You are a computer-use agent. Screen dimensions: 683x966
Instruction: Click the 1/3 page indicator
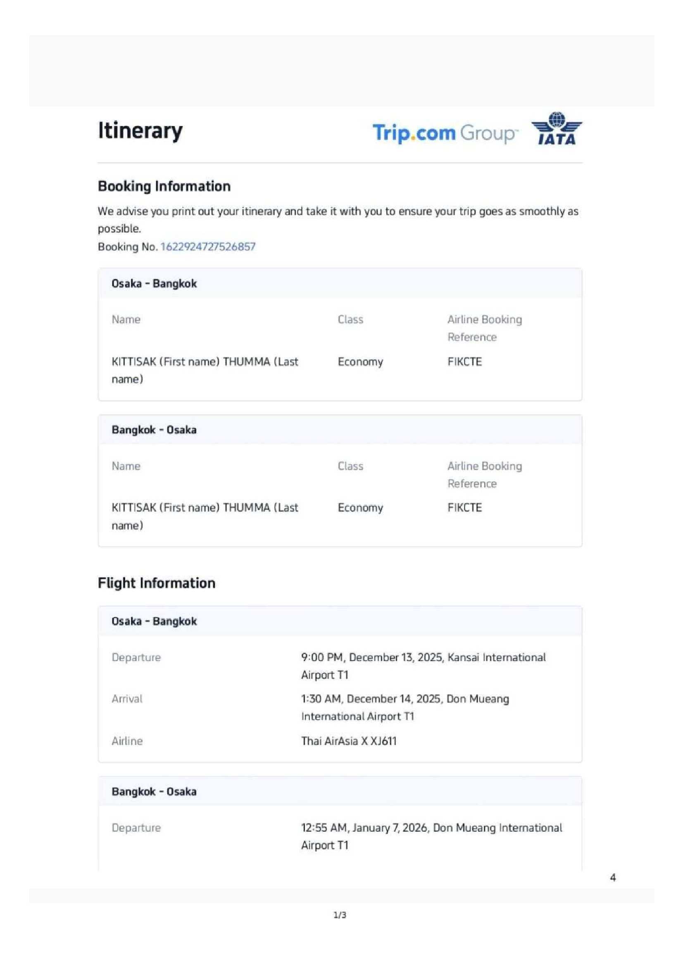click(x=340, y=915)
